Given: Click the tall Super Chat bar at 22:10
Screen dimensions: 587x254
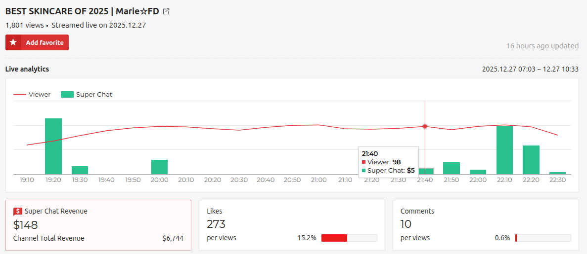Looking at the screenshot, I should pos(504,150).
